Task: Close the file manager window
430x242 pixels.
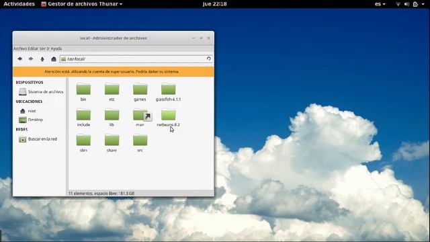Action: coord(208,38)
